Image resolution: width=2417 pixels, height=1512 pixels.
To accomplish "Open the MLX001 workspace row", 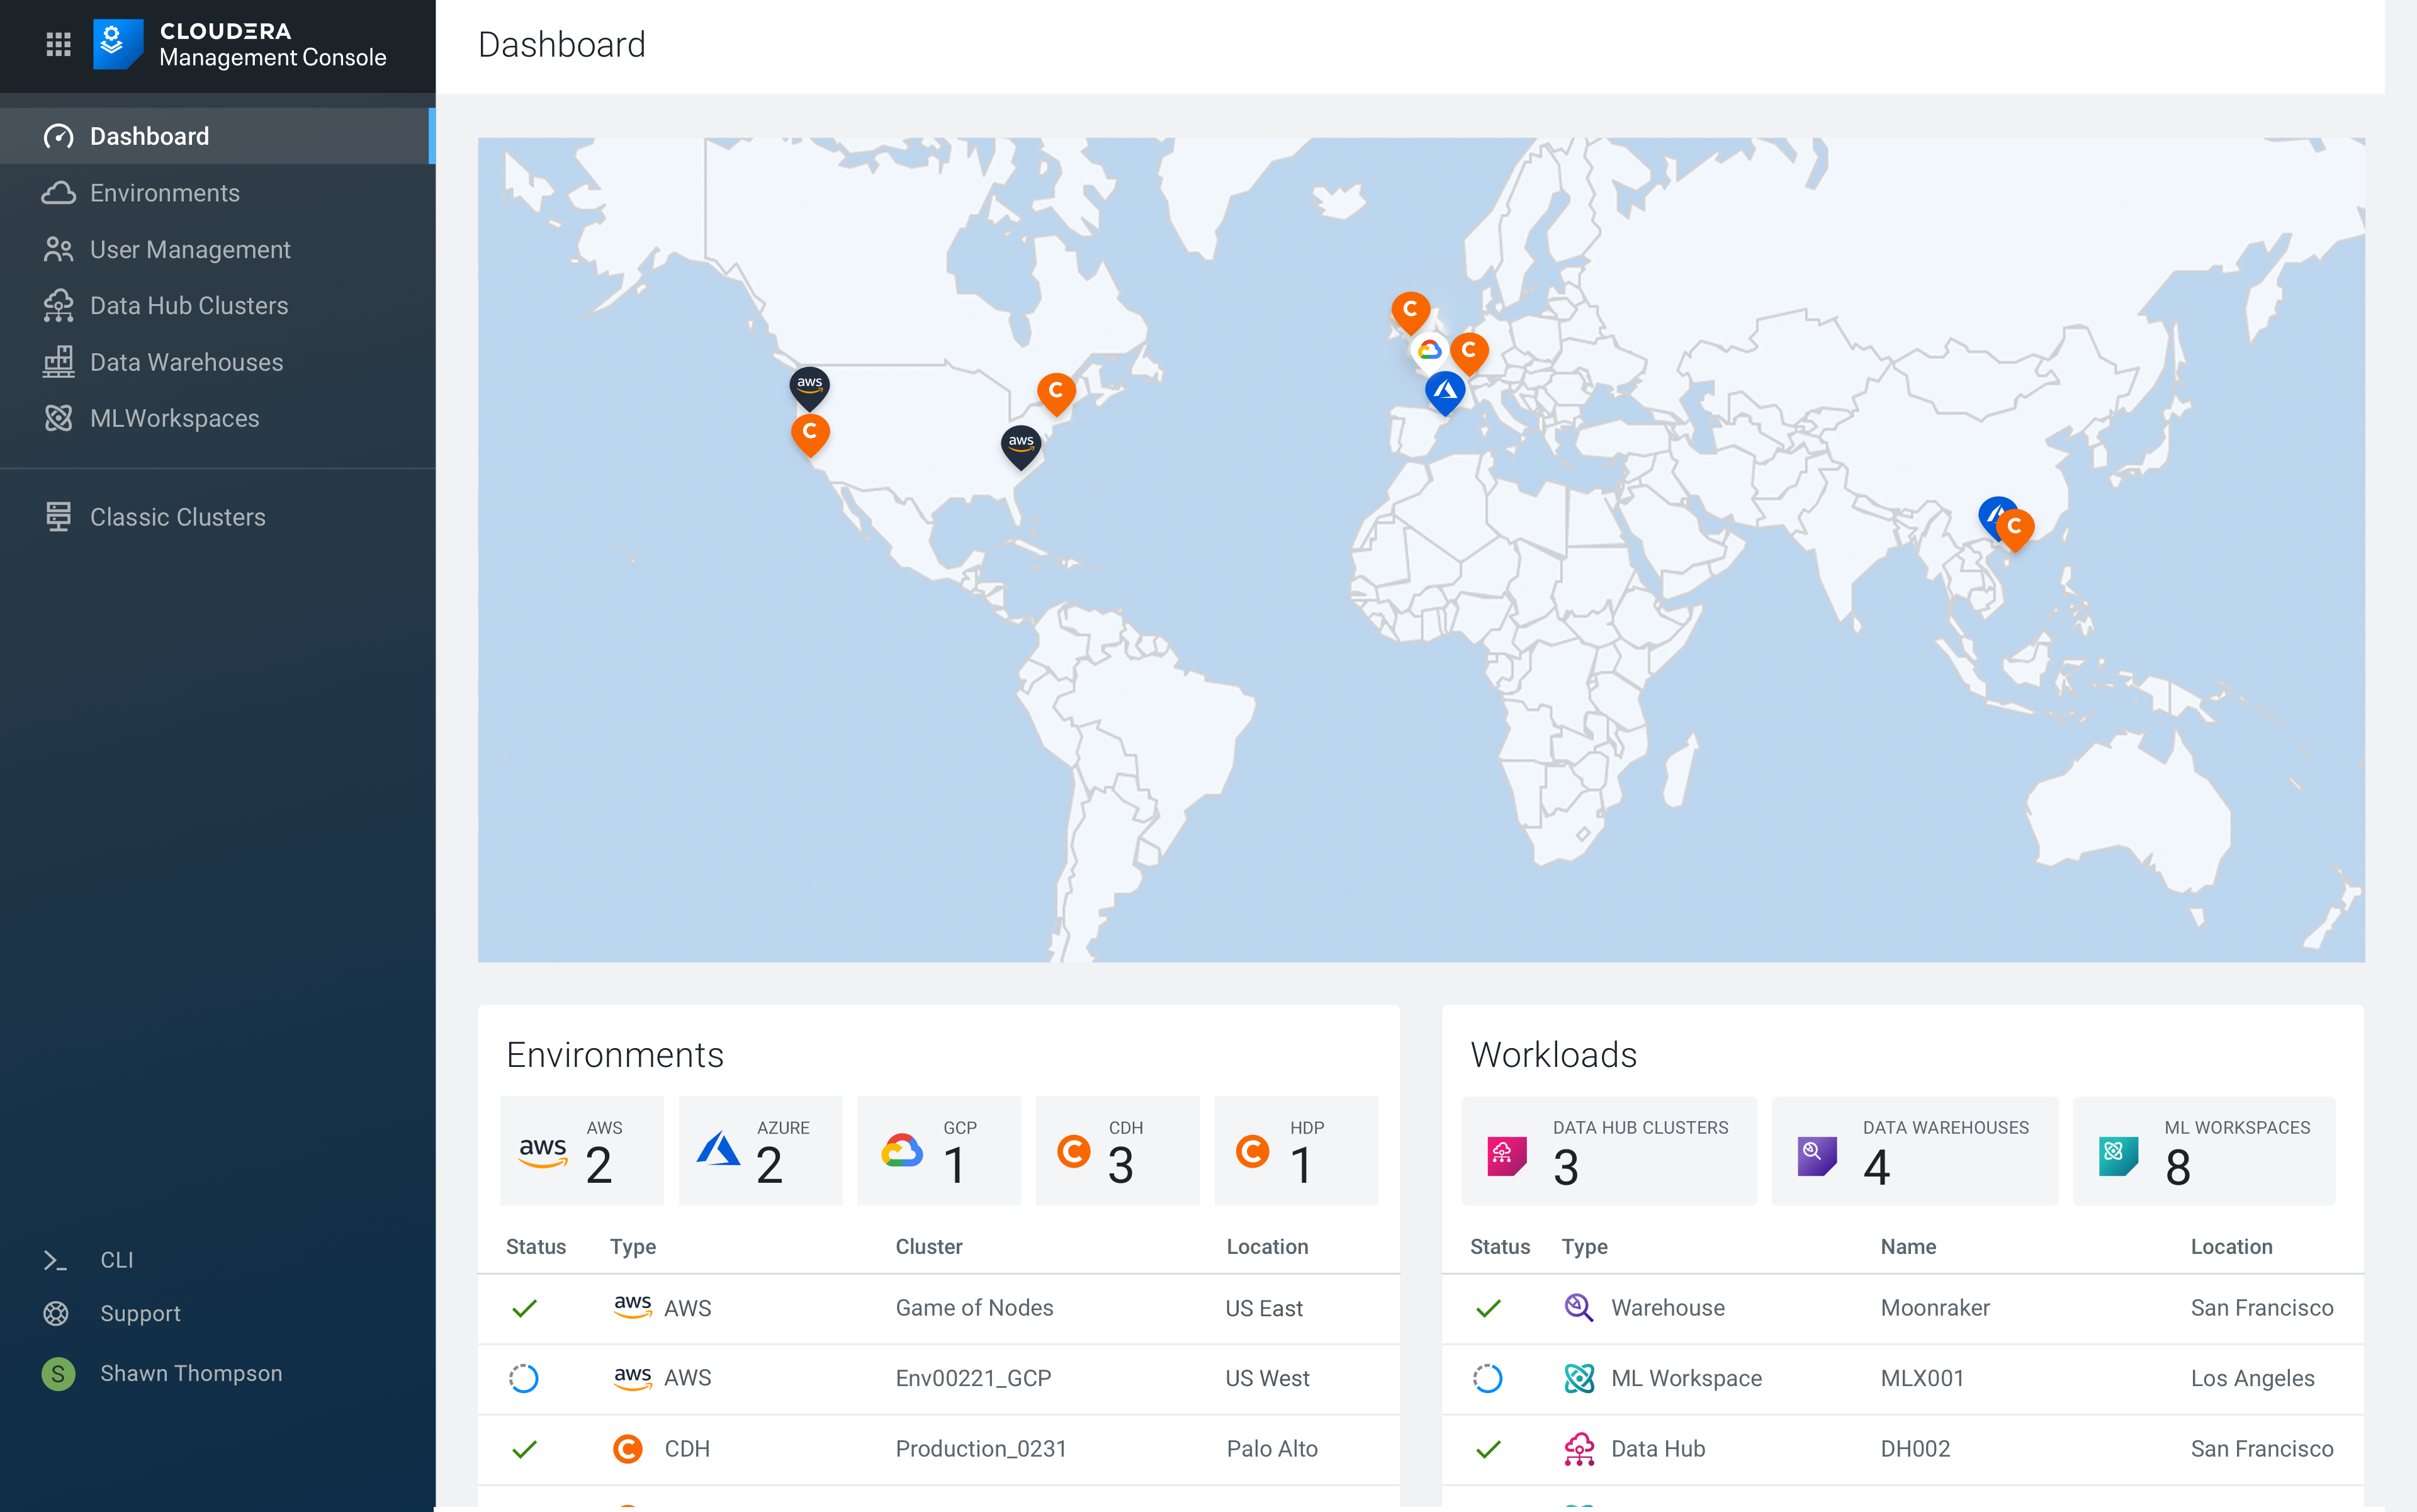I will 1902,1378.
